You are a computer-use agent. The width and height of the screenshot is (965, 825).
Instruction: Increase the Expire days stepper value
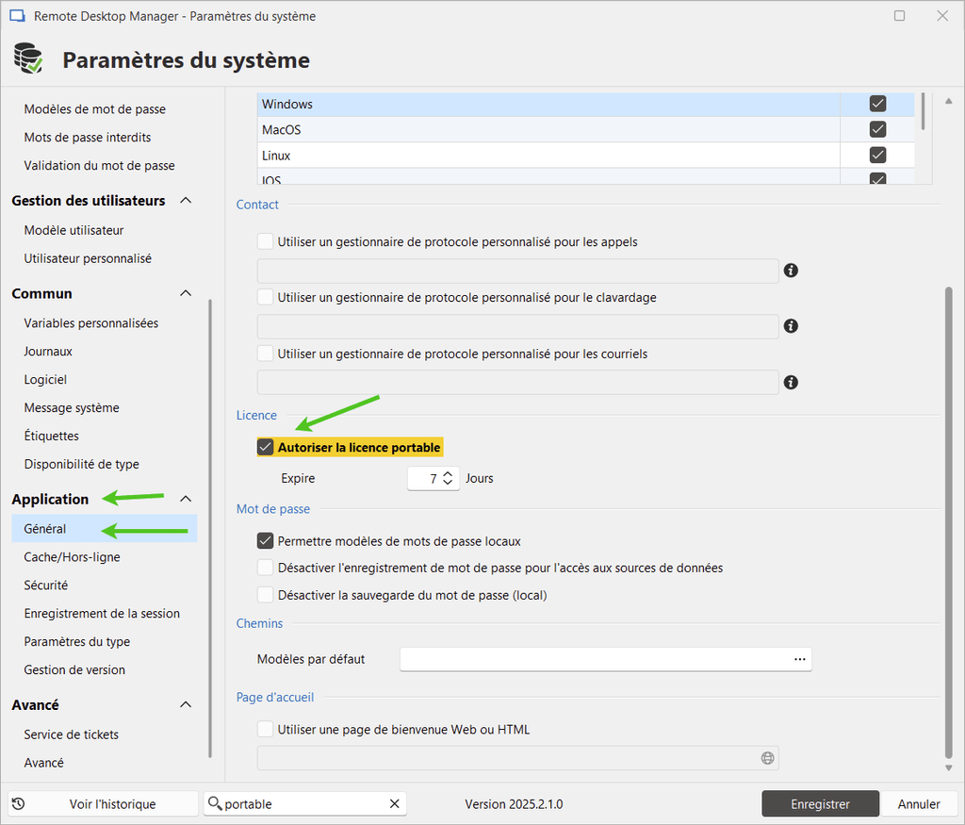pos(449,473)
